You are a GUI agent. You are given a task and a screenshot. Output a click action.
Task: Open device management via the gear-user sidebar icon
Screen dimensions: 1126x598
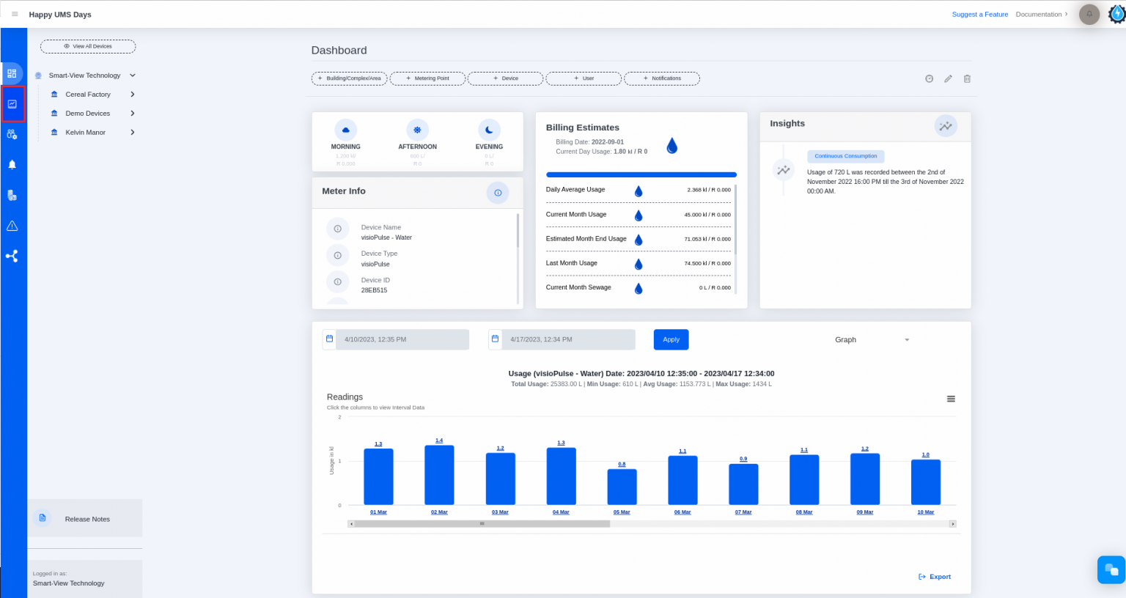coord(13,134)
